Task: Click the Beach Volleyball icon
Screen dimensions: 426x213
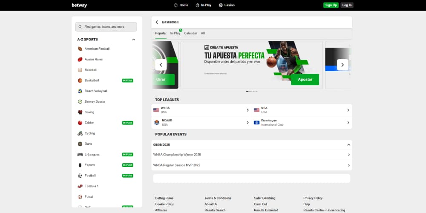Action: [80, 91]
